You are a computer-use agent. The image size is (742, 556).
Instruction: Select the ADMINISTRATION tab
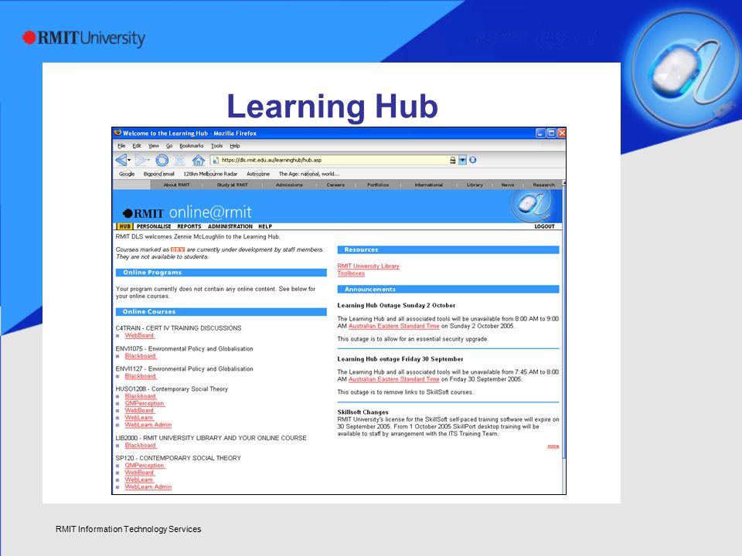(x=230, y=226)
